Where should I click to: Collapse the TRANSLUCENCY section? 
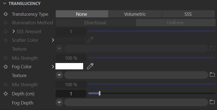click(x=4, y=3)
